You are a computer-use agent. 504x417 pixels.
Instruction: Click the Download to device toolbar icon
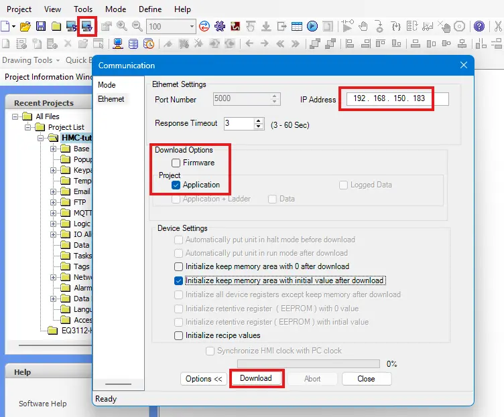tap(88, 27)
